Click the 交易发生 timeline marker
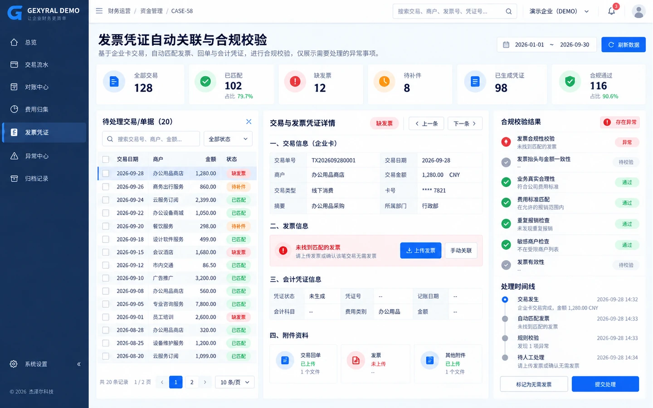 pos(505,299)
